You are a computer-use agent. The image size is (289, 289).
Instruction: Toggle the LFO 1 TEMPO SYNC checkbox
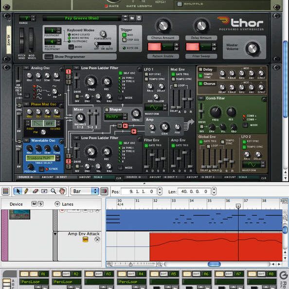coord(146,79)
